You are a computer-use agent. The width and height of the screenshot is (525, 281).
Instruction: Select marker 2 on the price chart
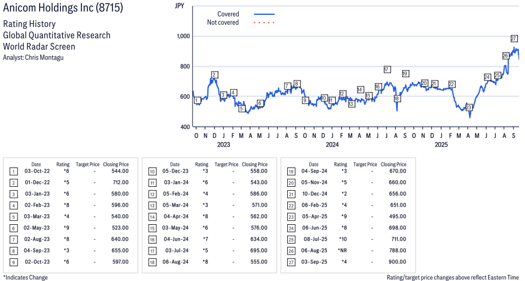coord(214,75)
